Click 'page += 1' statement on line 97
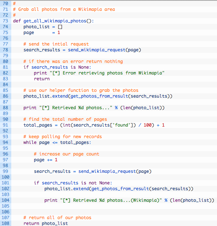 pyautogui.click(x=46, y=160)
